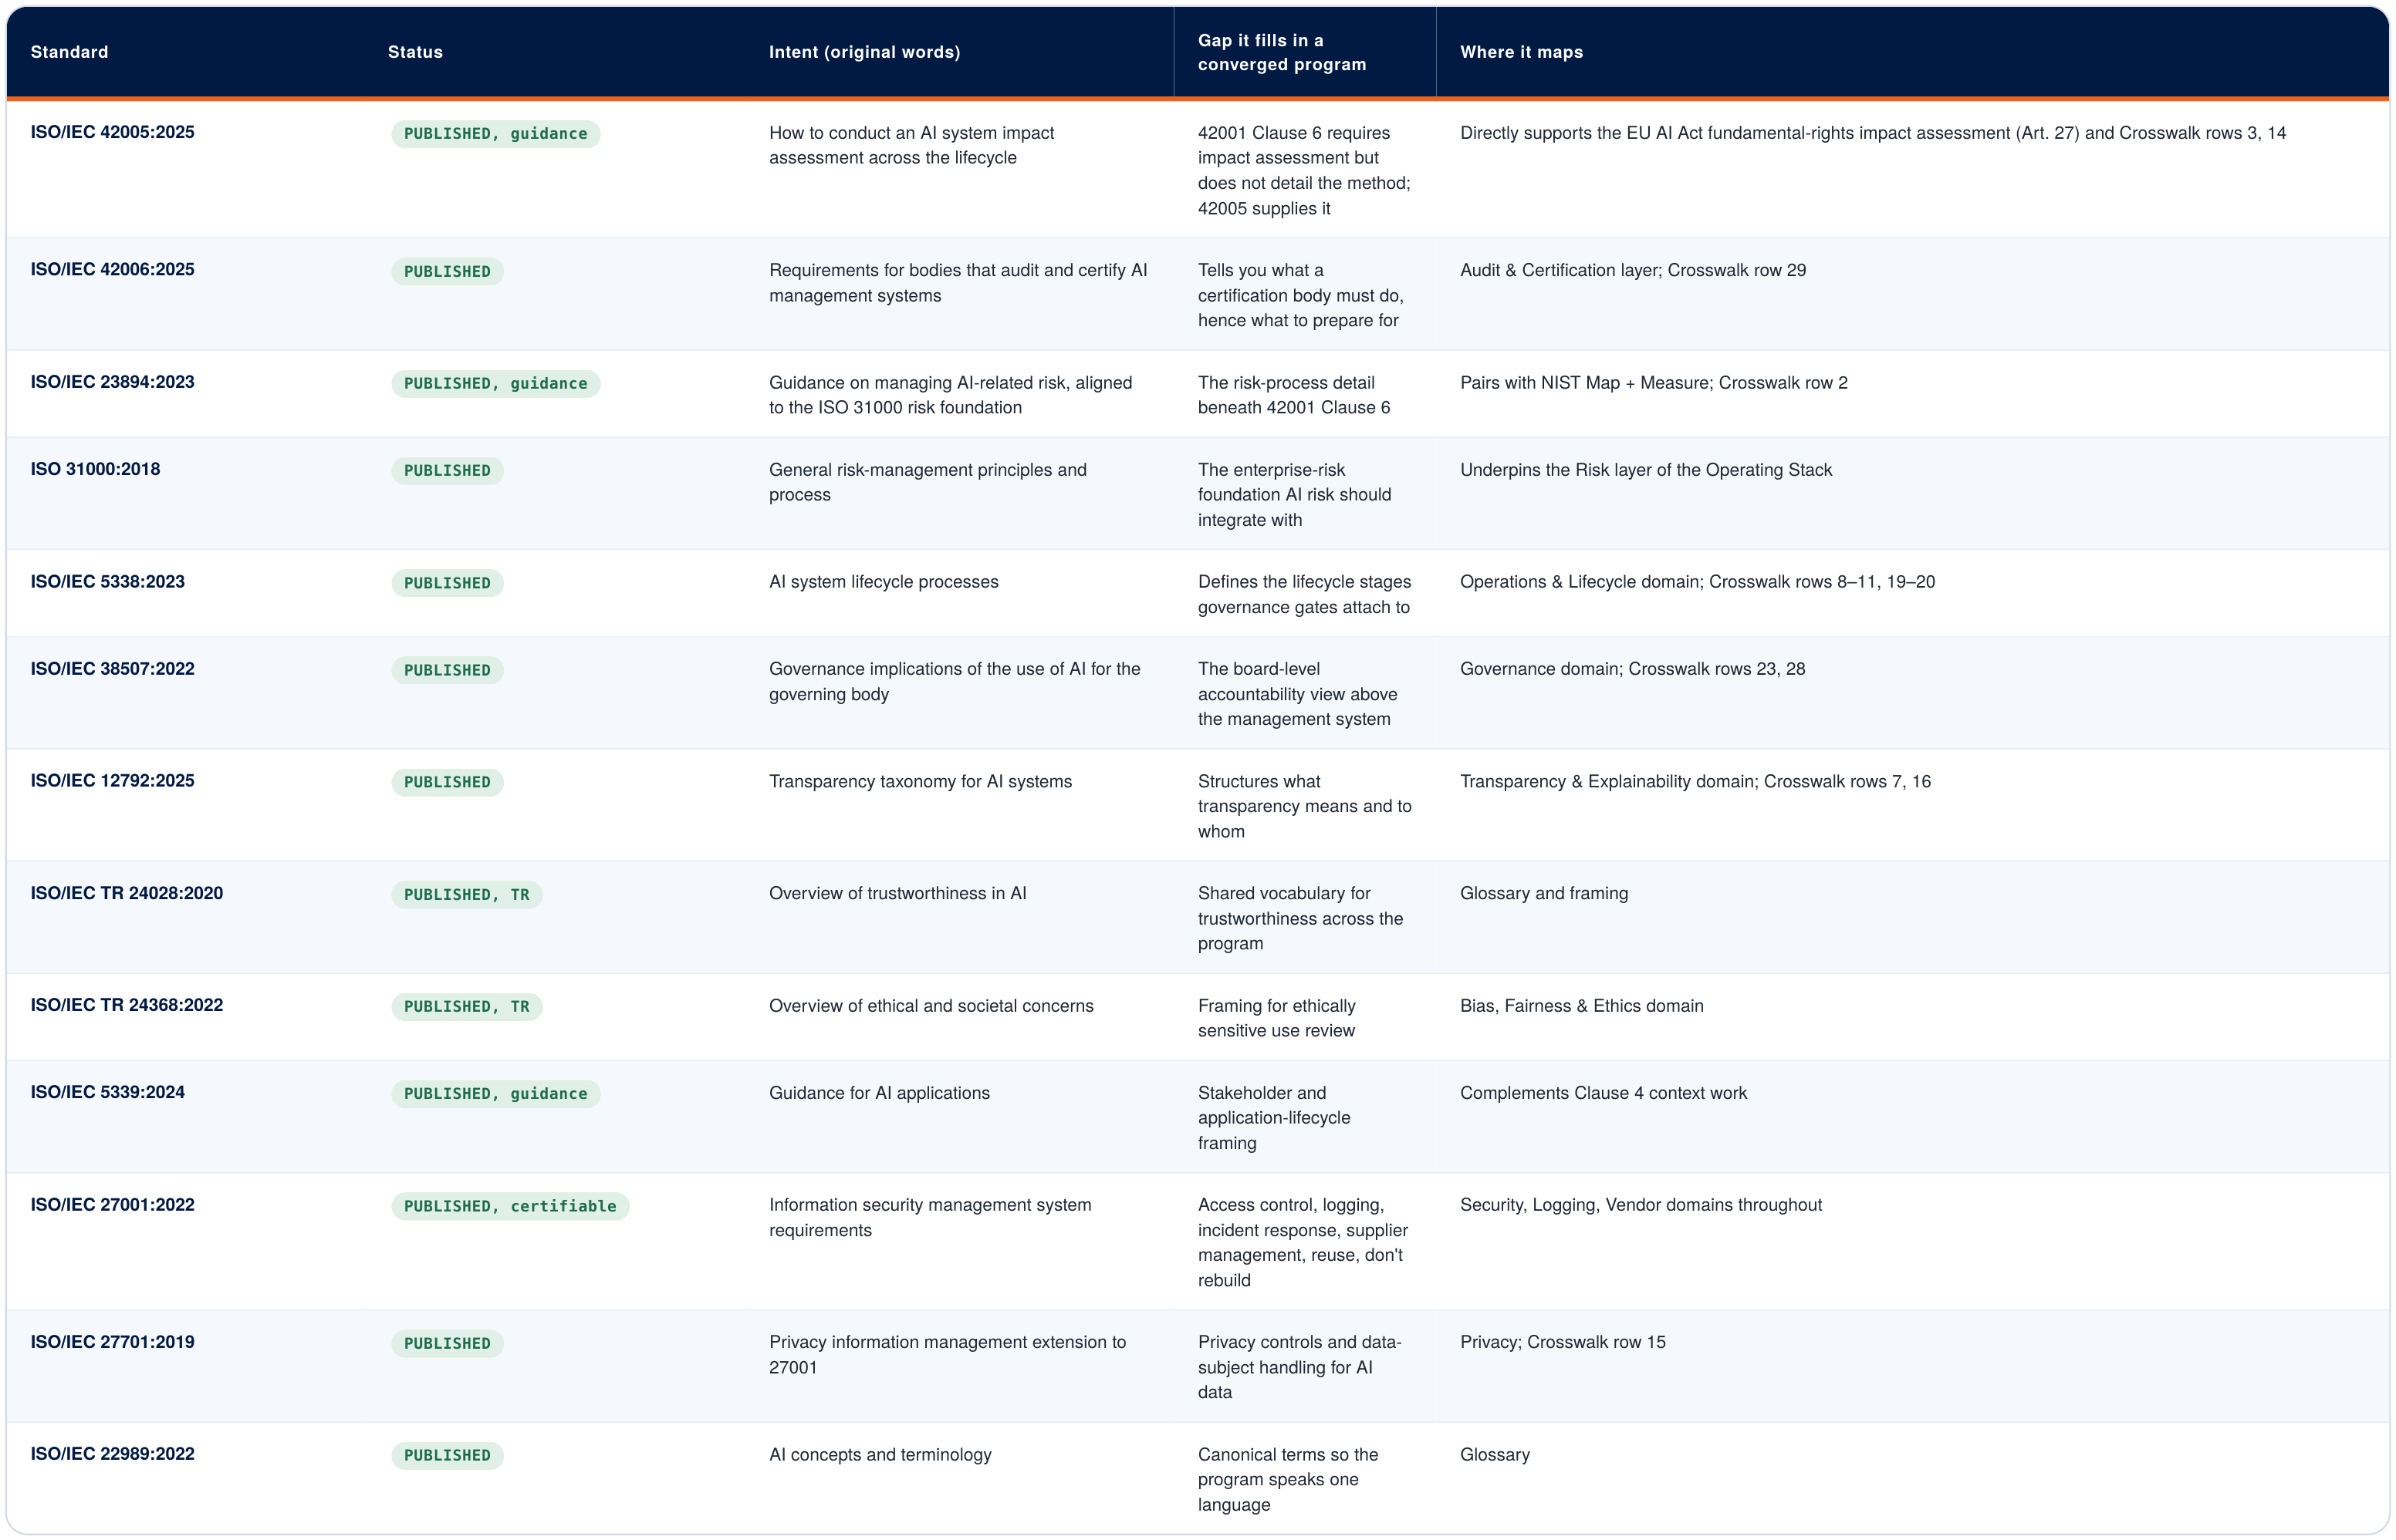Click PUBLISHED badge for ISO 31000:2018

[448, 470]
